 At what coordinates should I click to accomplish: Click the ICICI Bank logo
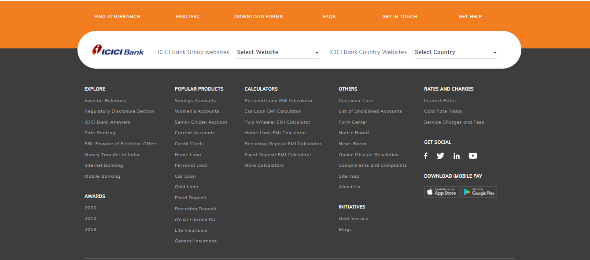point(118,50)
